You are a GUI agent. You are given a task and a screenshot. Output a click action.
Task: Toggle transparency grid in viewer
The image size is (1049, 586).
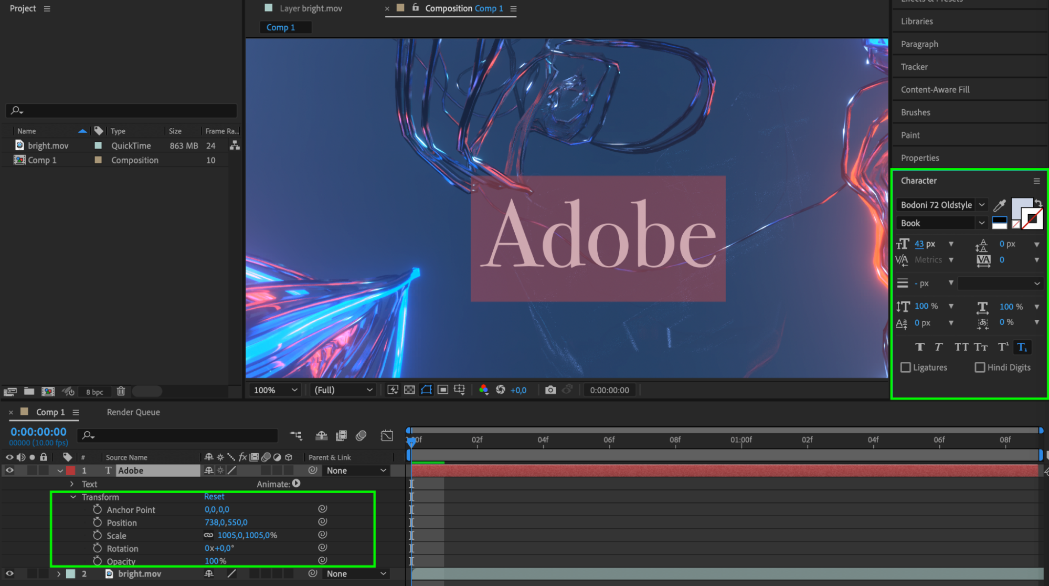(409, 390)
